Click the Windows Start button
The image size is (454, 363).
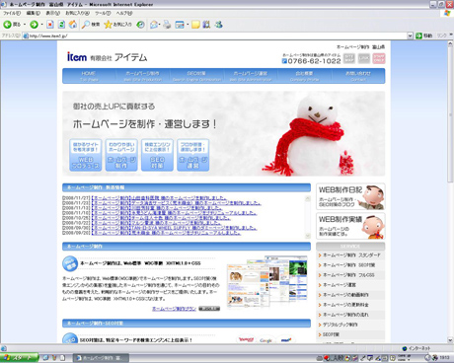(19, 358)
